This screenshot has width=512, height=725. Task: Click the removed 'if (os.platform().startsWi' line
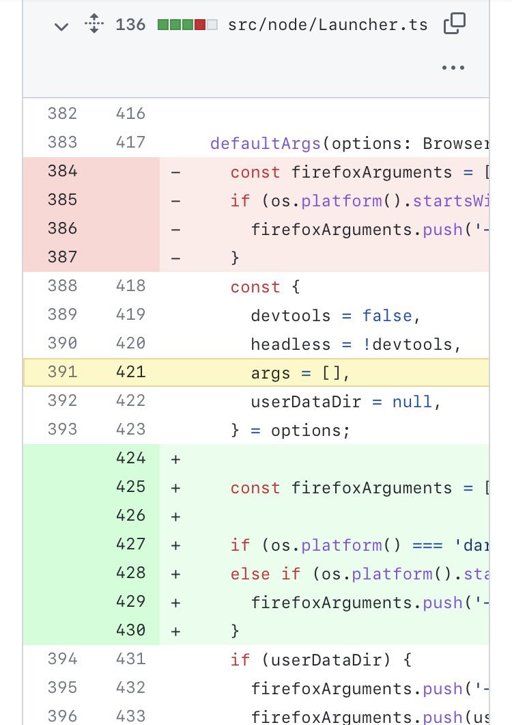tap(324, 200)
